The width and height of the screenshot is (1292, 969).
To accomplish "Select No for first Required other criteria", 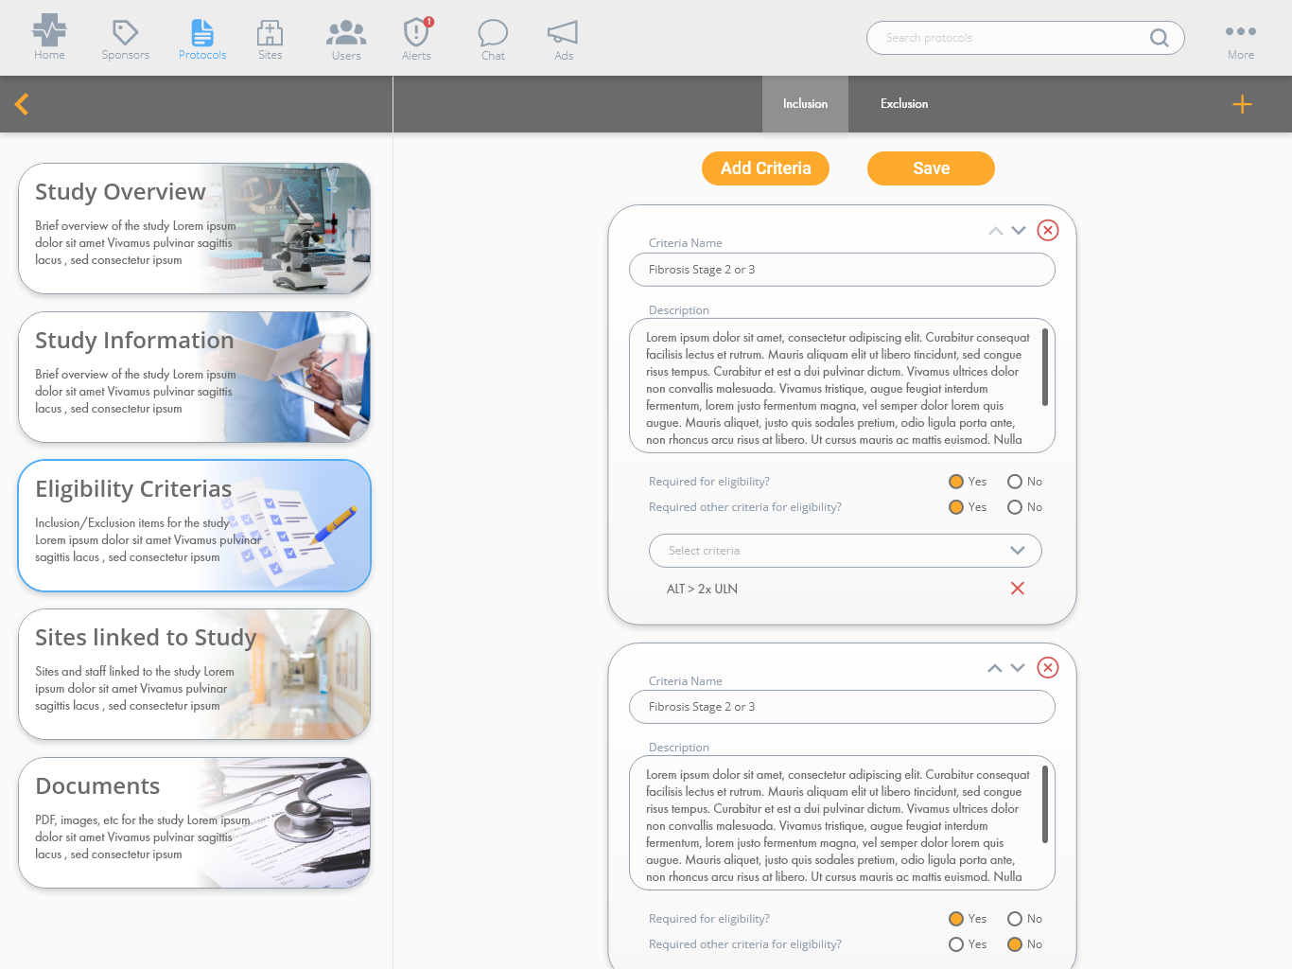I will point(1015,507).
